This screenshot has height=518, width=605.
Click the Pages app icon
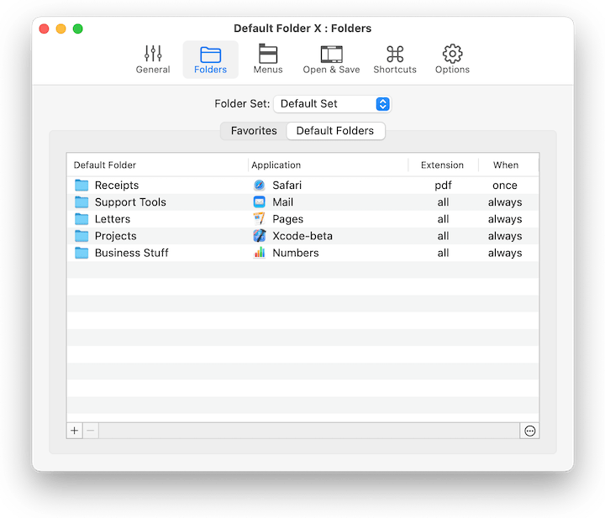(260, 219)
